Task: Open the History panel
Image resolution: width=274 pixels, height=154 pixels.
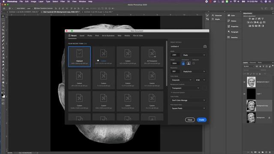Action: pos(232,21)
